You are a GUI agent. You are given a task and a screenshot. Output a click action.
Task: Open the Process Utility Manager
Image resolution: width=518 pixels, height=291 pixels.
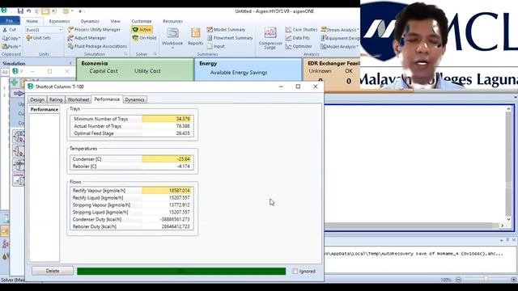(x=94, y=30)
